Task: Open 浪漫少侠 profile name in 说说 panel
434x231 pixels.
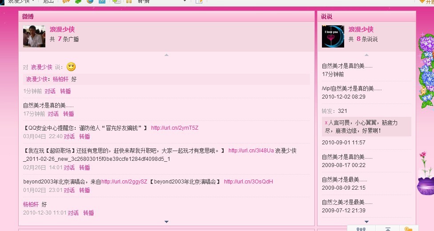Action: point(361,29)
